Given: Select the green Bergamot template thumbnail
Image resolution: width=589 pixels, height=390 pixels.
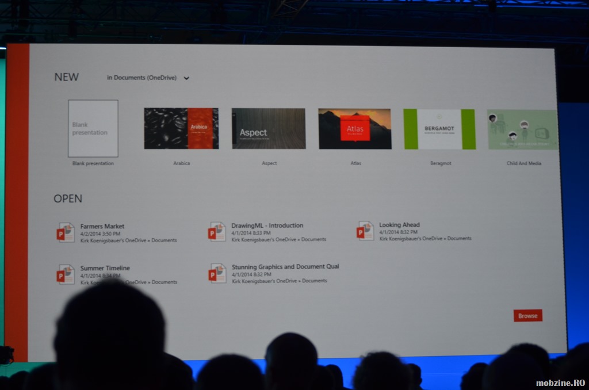Looking at the screenshot, I should 439,129.
